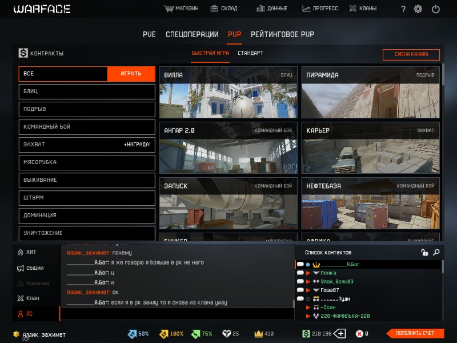The width and height of the screenshot is (457, 343).
Task: Open the Общий chat channel
Action: point(37,268)
